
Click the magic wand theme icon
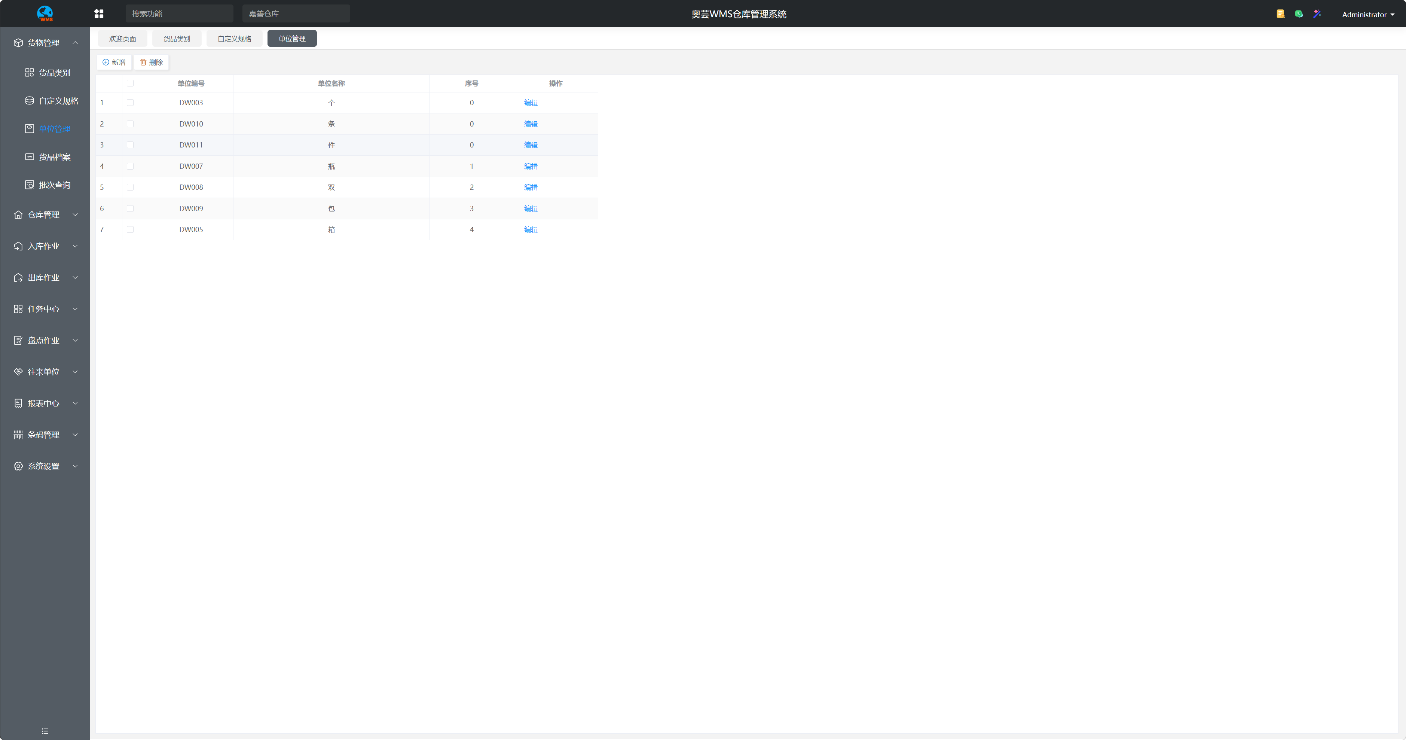click(1317, 13)
